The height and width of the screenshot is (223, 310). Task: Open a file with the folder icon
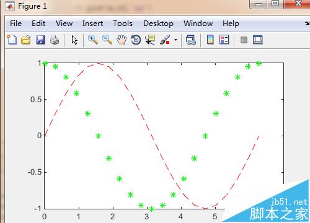tap(26, 40)
